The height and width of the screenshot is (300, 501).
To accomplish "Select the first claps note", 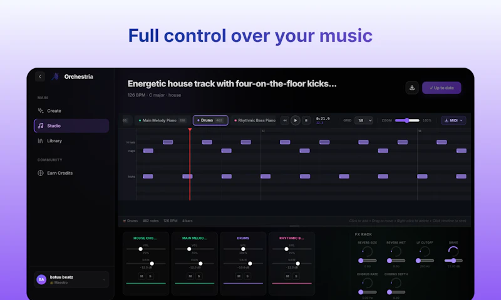I will coord(148,151).
